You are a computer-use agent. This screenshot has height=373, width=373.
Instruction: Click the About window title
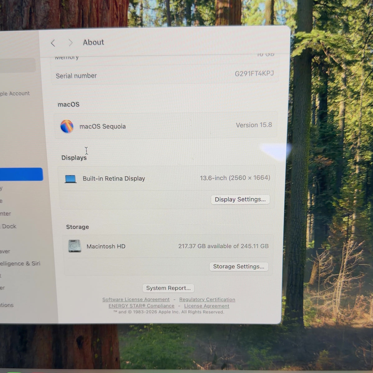(94, 42)
